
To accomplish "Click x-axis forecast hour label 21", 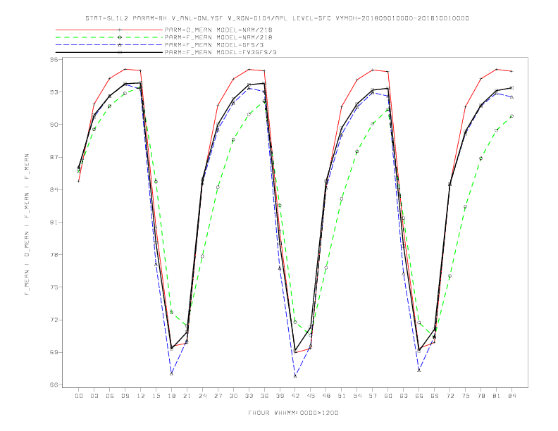I will (x=187, y=396).
